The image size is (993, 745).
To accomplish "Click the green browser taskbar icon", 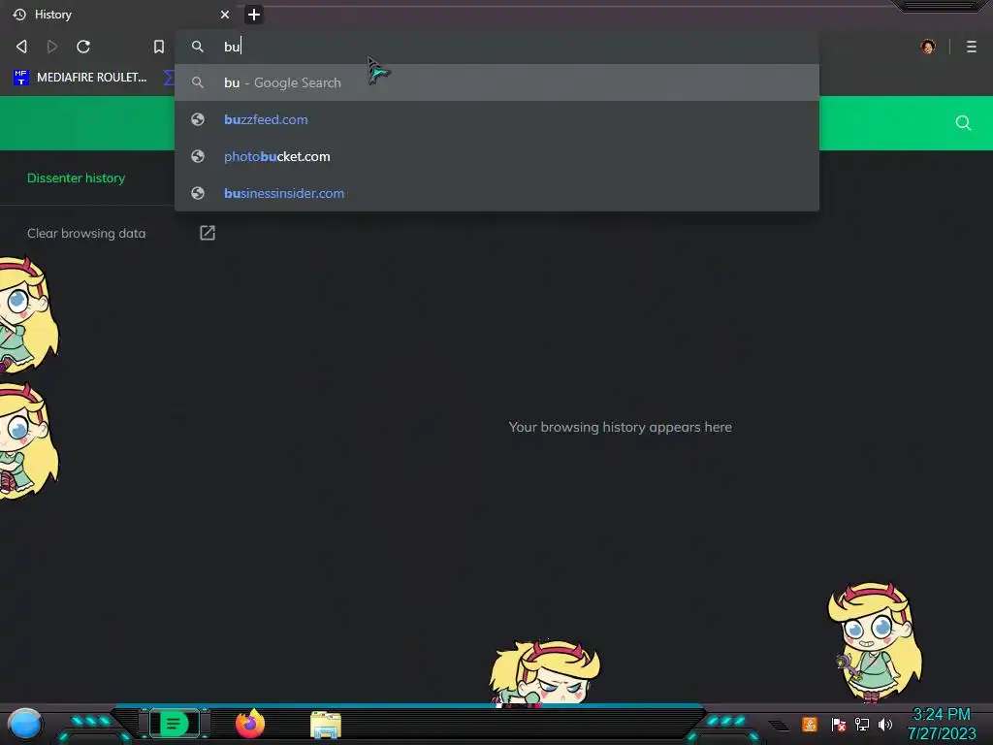I will [174, 724].
